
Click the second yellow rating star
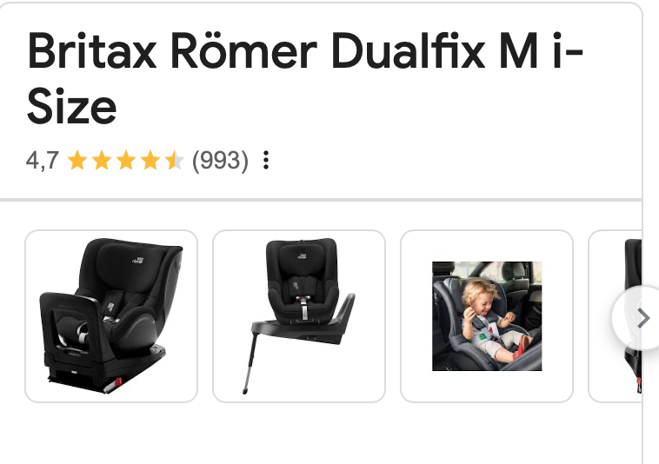coord(102,161)
